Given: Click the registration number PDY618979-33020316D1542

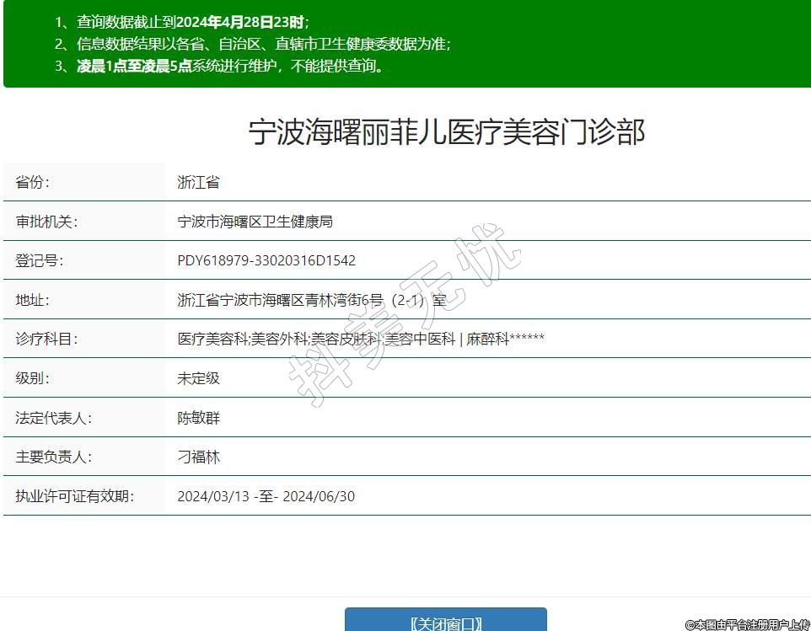Looking at the screenshot, I should coord(266,260).
